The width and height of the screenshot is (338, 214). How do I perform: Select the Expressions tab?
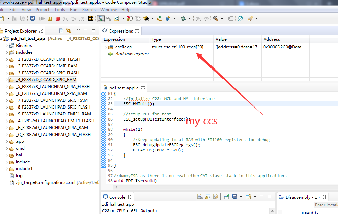(x=121, y=31)
